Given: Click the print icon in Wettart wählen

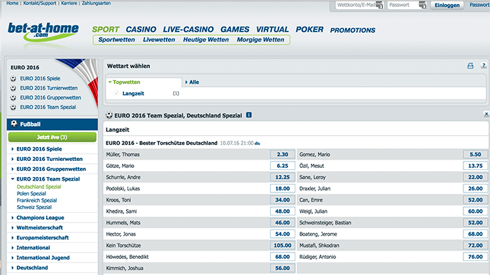Looking at the screenshot, I should [470, 66].
